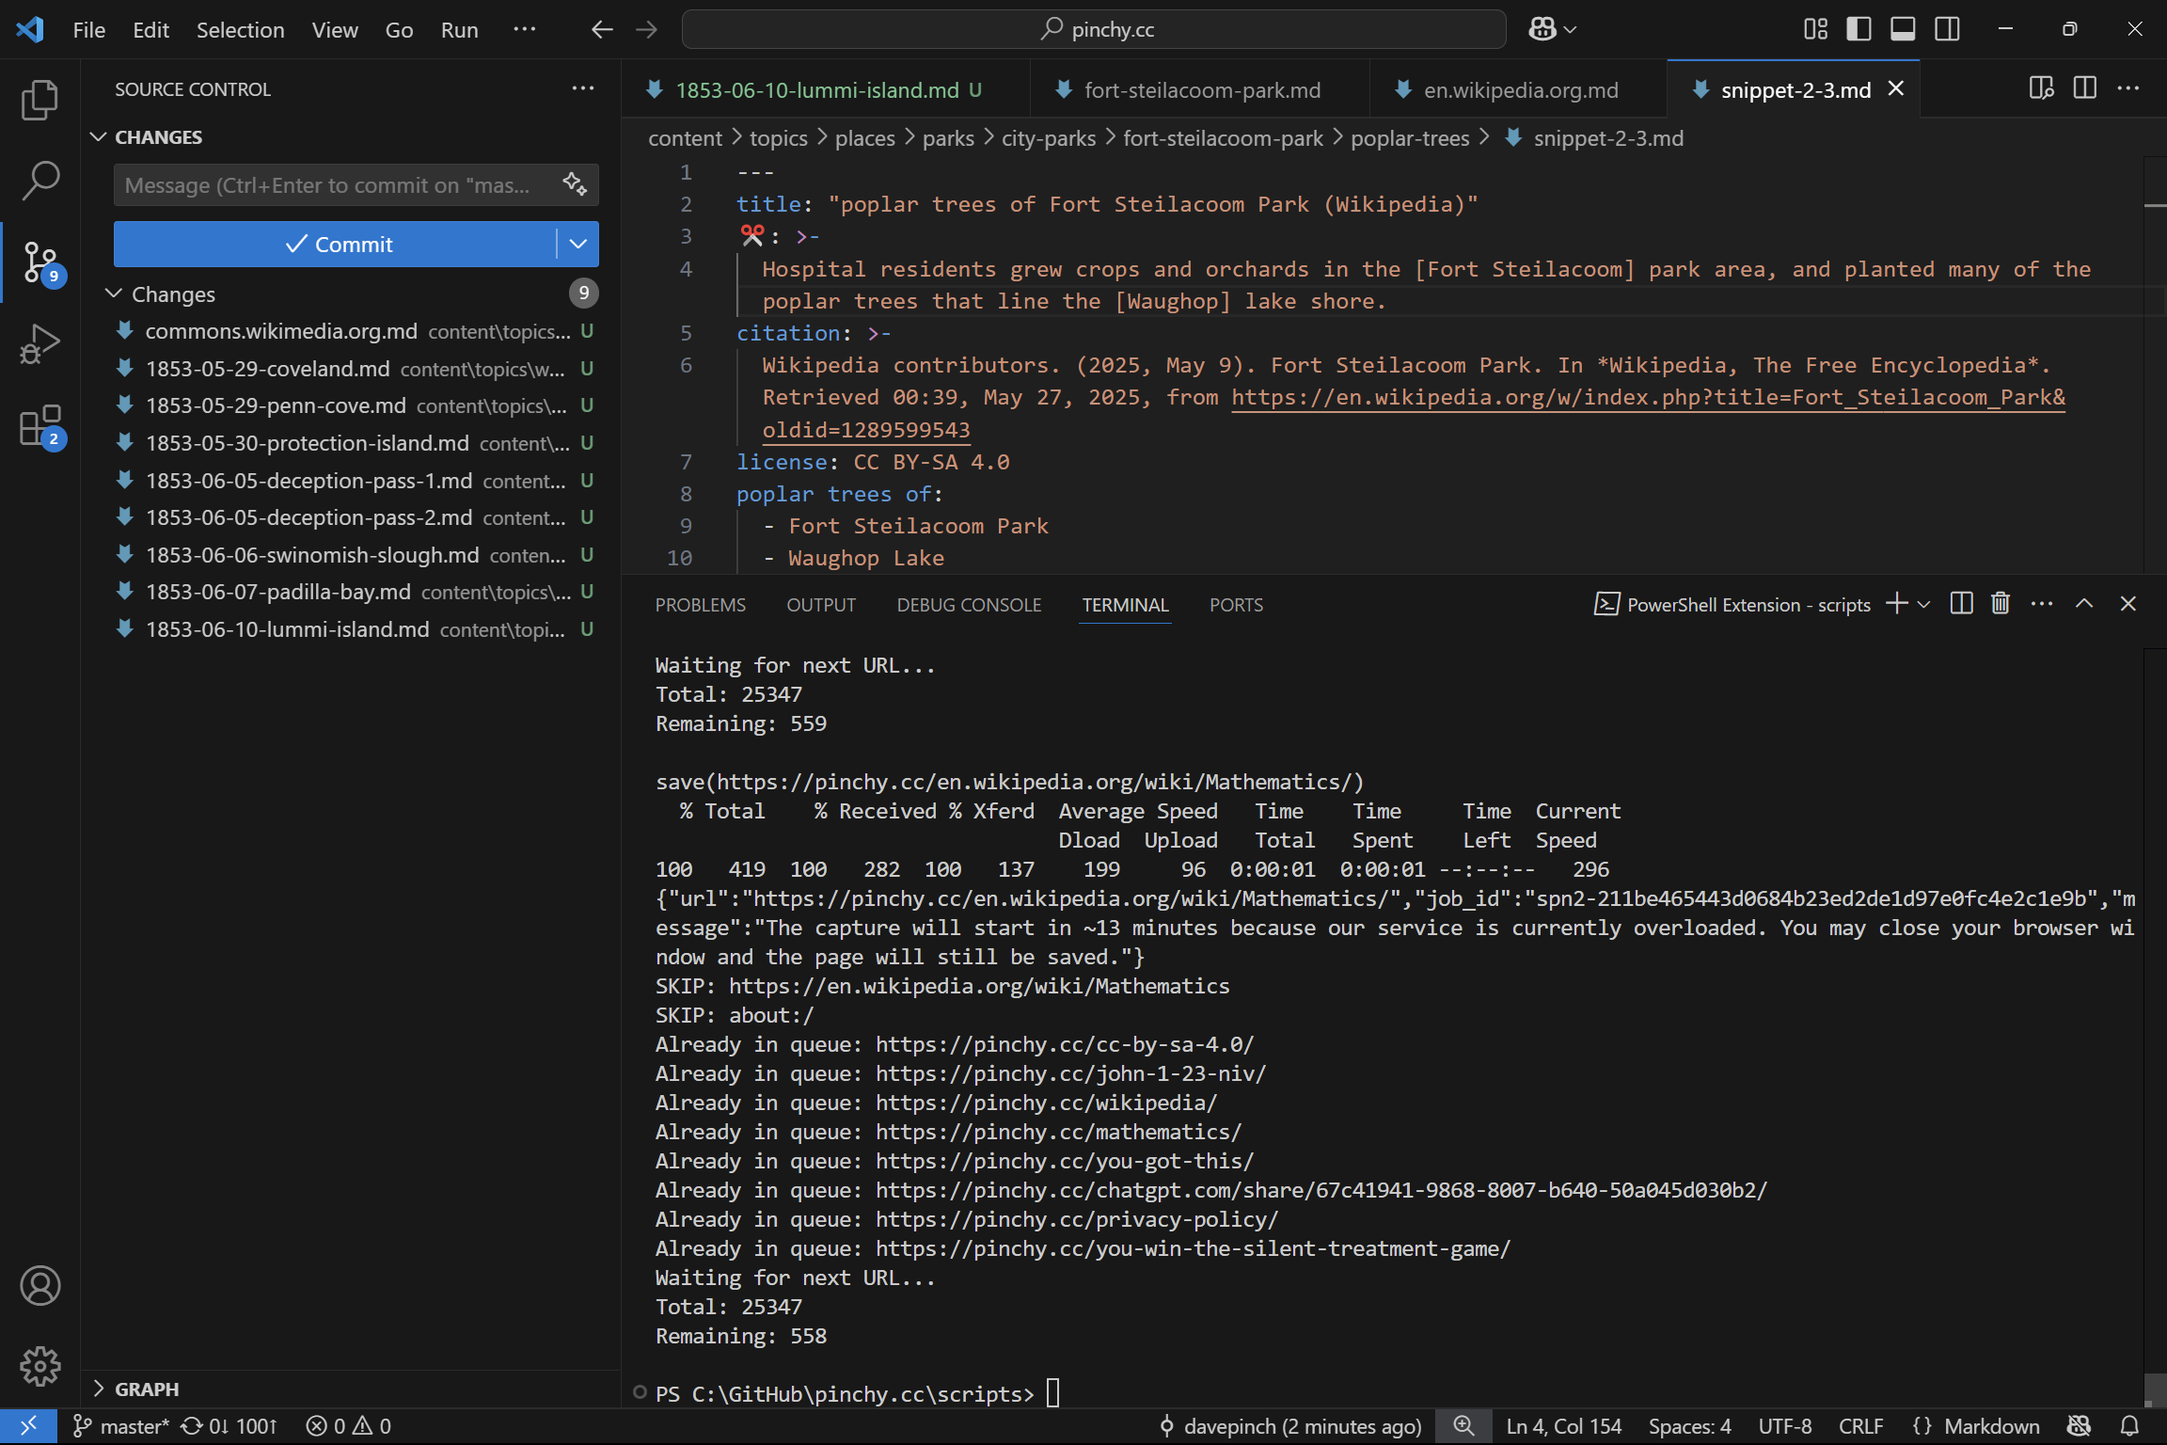Image resolution: width=2167 pixels, height=1445 pixels.
Task: Toggle the bottom Panel visibility
Action: pyautogui.click(x=1903, y=30)
